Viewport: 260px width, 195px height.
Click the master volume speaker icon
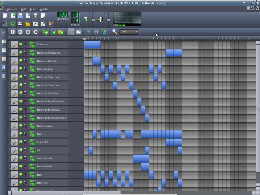coord(86,19)
